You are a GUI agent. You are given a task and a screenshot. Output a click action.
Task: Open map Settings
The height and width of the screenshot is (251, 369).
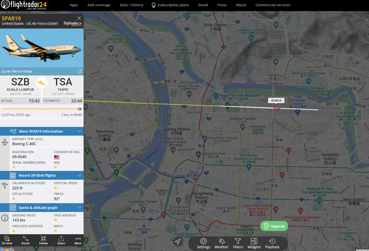pos(203,243)
